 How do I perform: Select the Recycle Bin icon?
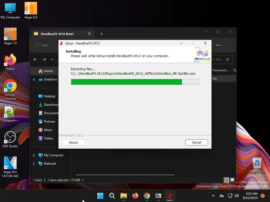pos(257,166)
